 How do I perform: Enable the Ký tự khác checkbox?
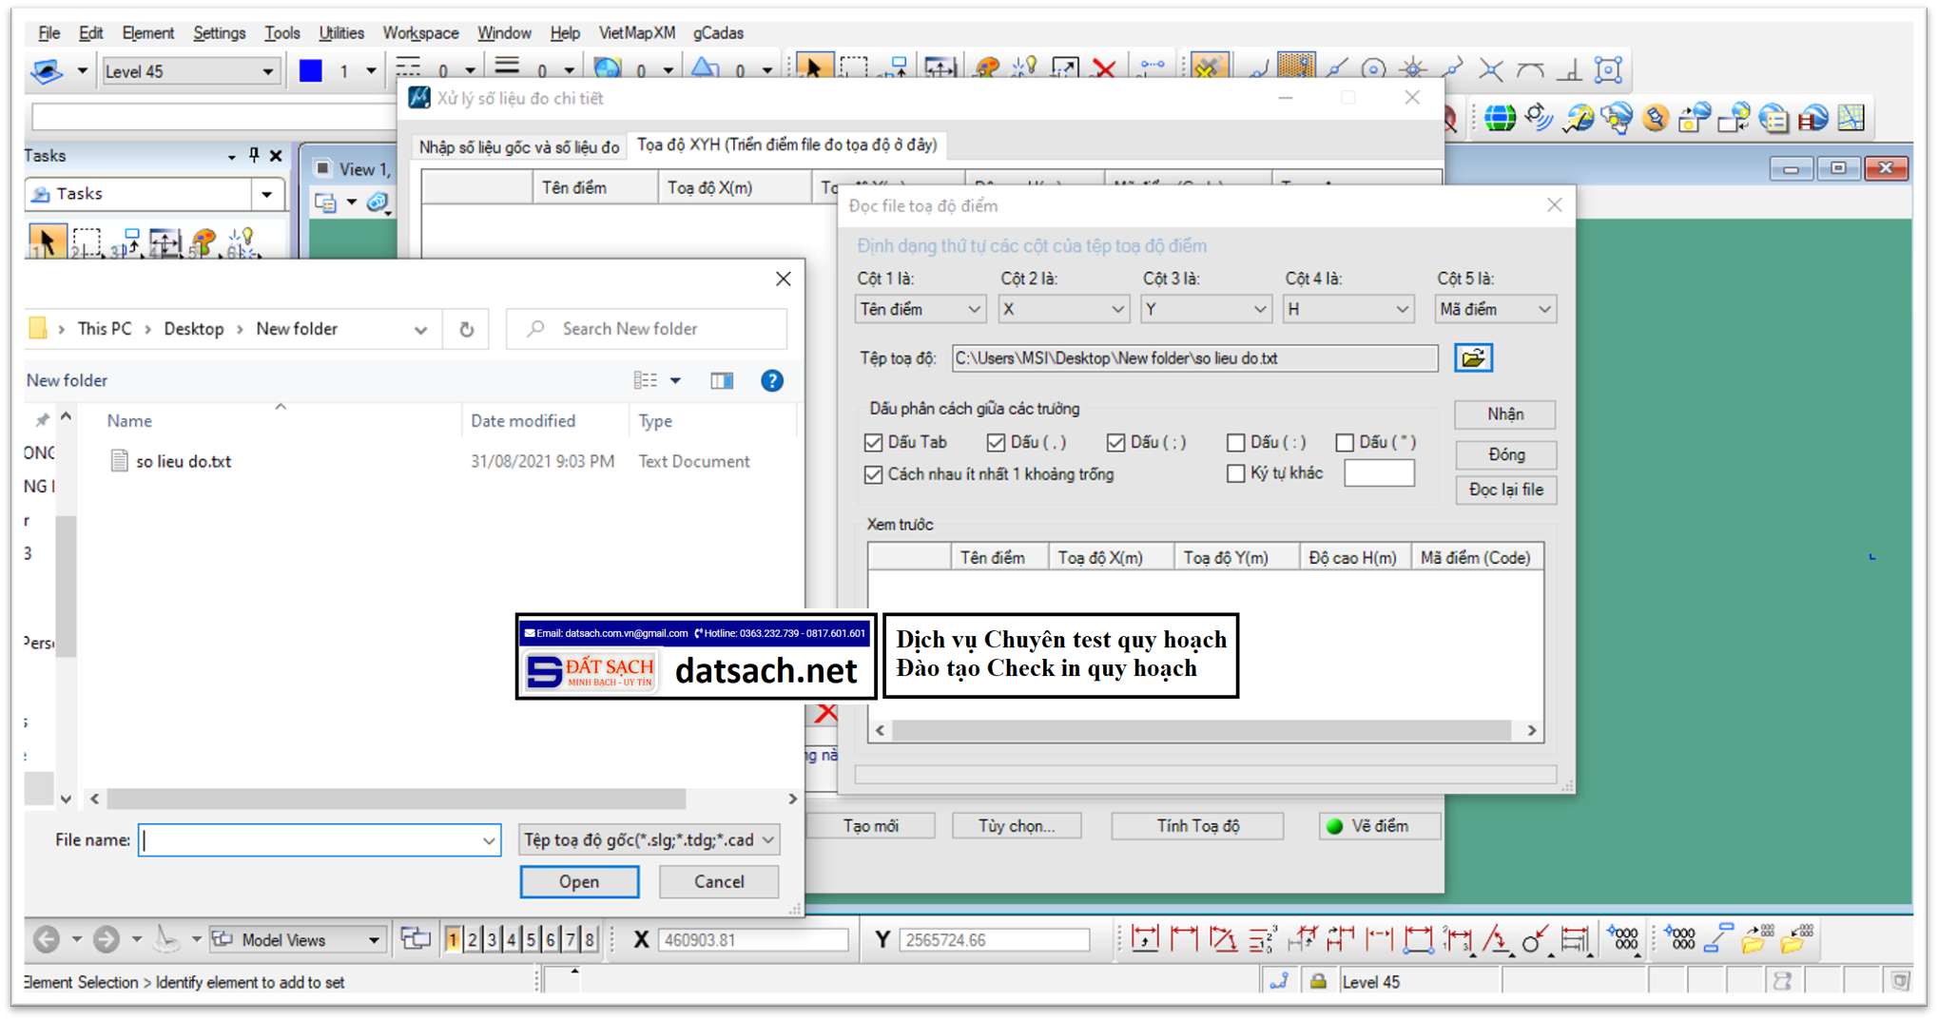(x=1235, y=474)
